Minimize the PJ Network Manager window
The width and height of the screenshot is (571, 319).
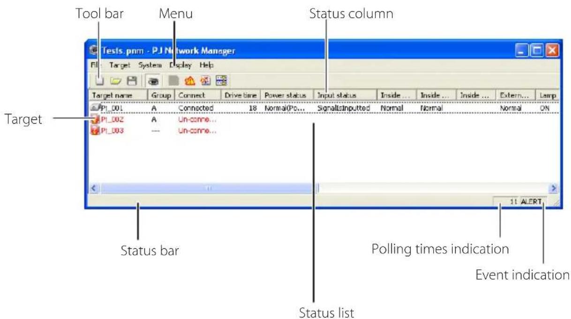(x=523, y=49)
